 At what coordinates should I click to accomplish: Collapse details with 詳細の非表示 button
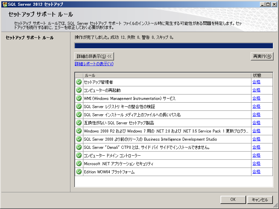94,56
